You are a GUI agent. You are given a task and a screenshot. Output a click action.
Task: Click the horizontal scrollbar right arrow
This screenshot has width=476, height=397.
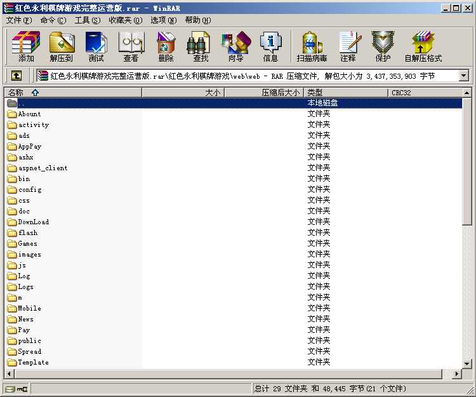point(456,373)
